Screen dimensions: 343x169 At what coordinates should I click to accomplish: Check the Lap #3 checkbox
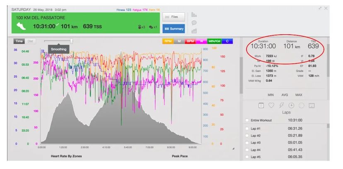(247, 143)
